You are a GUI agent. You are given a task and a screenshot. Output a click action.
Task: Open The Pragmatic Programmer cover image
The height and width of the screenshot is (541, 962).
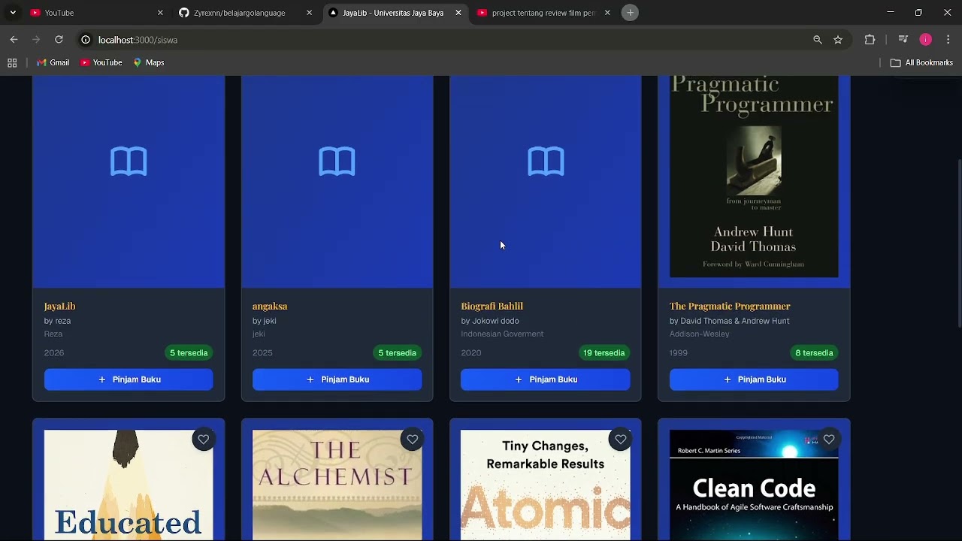(x=754, y=177)
